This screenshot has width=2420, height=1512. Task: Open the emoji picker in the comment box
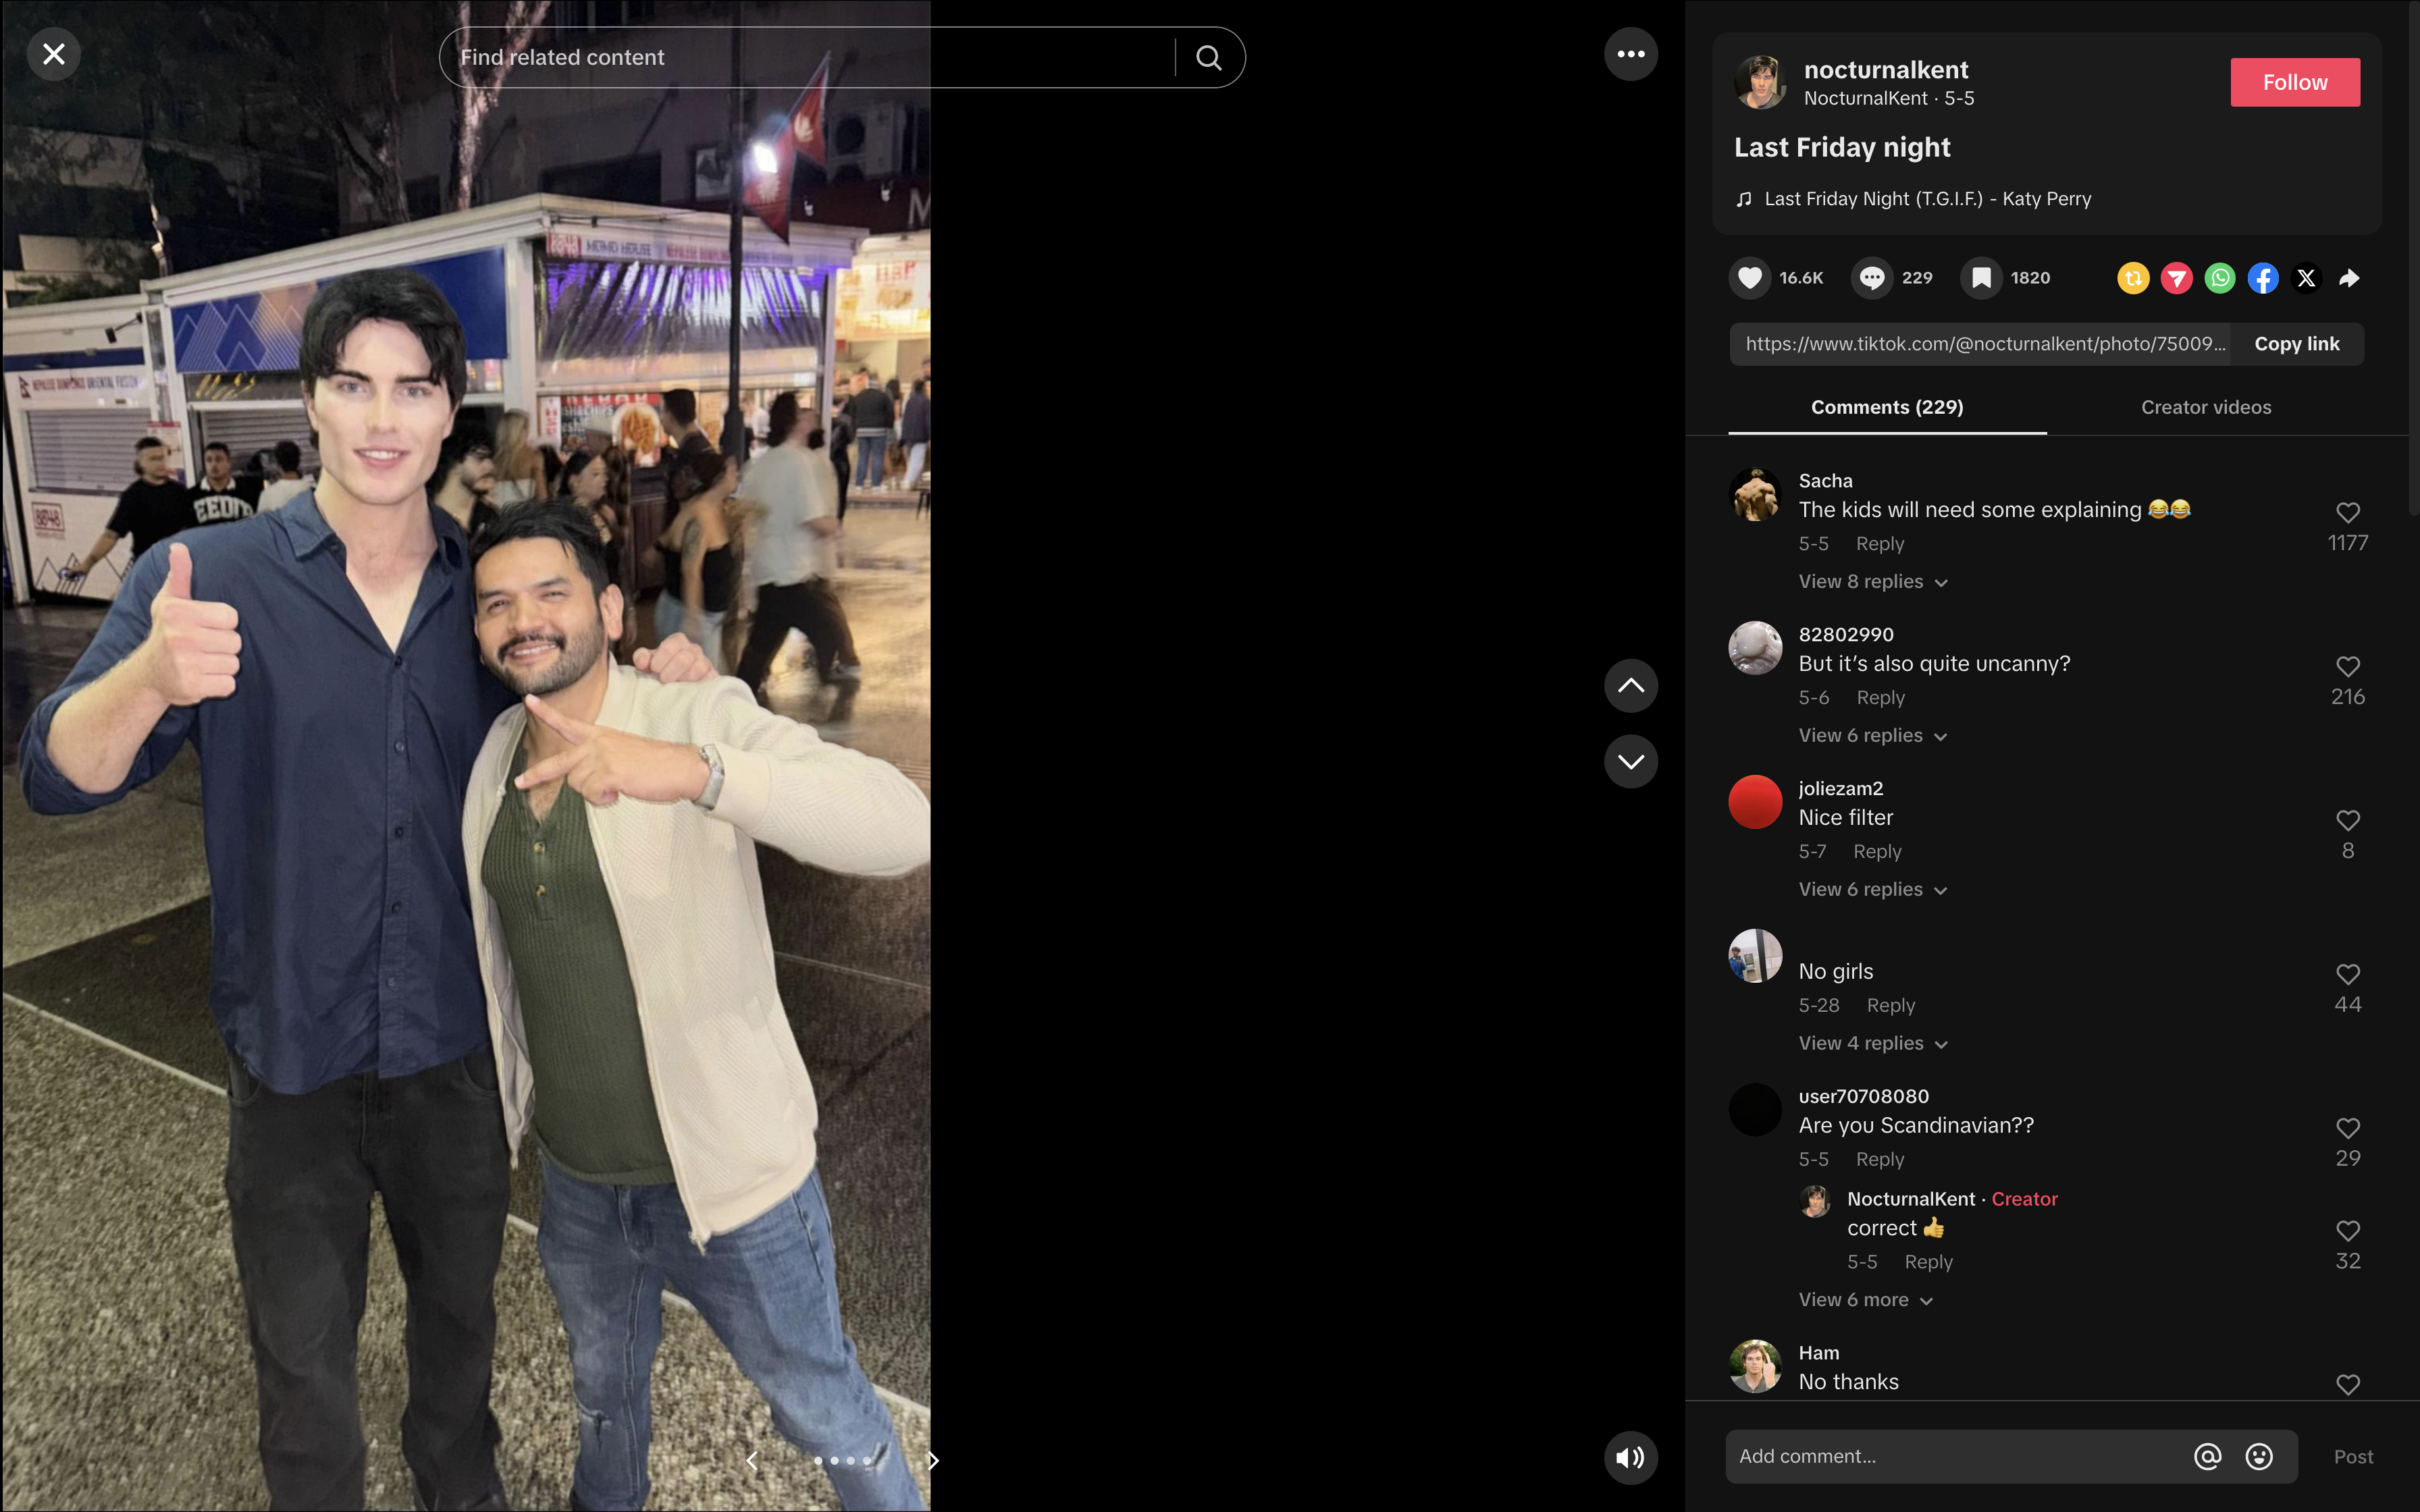tap(2260, 1456)
